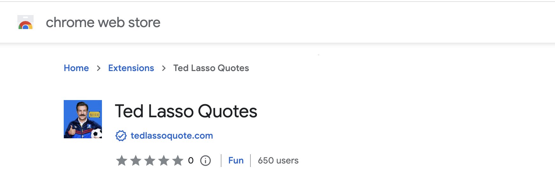
Task: Click the Ted Lasso Quotes heading
Action: [186, 111]
